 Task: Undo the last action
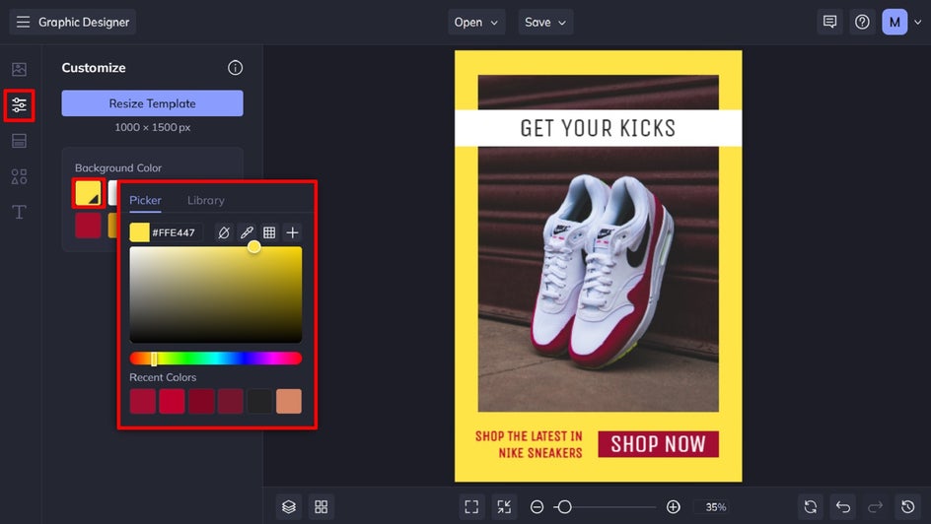pos(843,507)
